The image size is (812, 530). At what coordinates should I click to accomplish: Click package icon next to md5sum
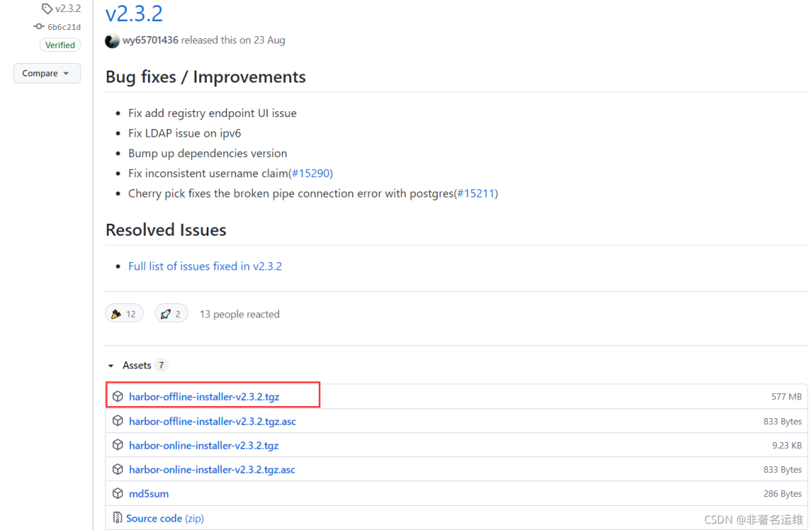tap(117, 493)
